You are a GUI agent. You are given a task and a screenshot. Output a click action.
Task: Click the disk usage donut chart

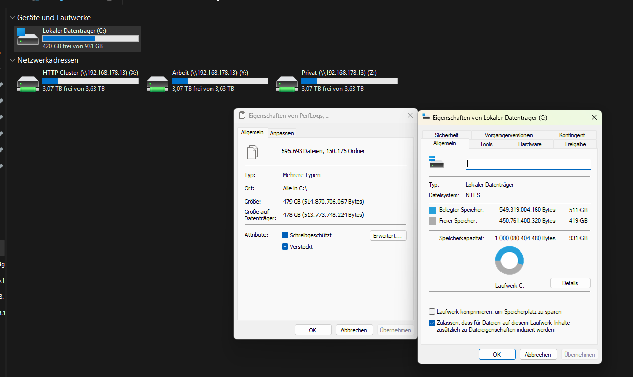point(510,261)
